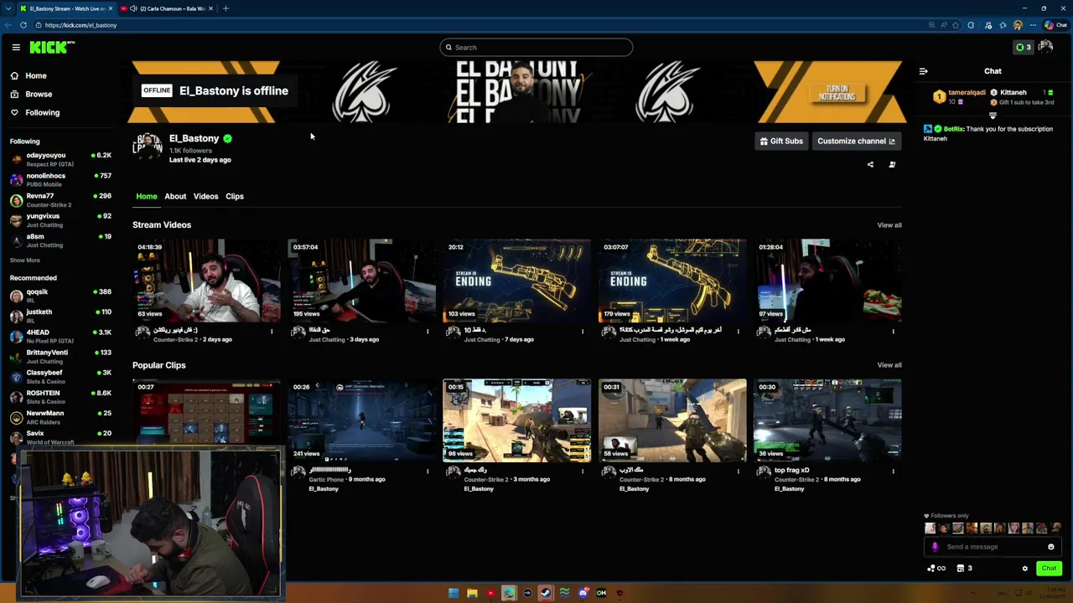The height and width of the screenshot is (603, 1073).
Task: Open Browse in the sidebar
Action: pyautogui.click(x=31, y=94)
